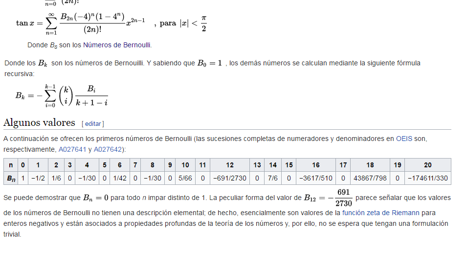Open the Números de Bernoulli link

pyautogui.click(x=117, y=45)
